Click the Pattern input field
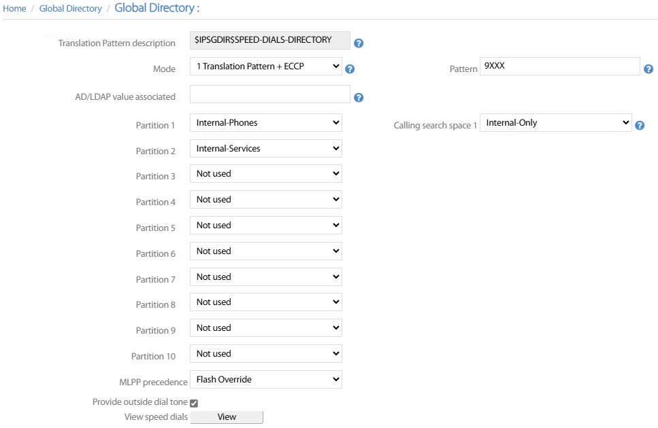The image size is (658, 428). pyautogui.click(x=560, y=66)
